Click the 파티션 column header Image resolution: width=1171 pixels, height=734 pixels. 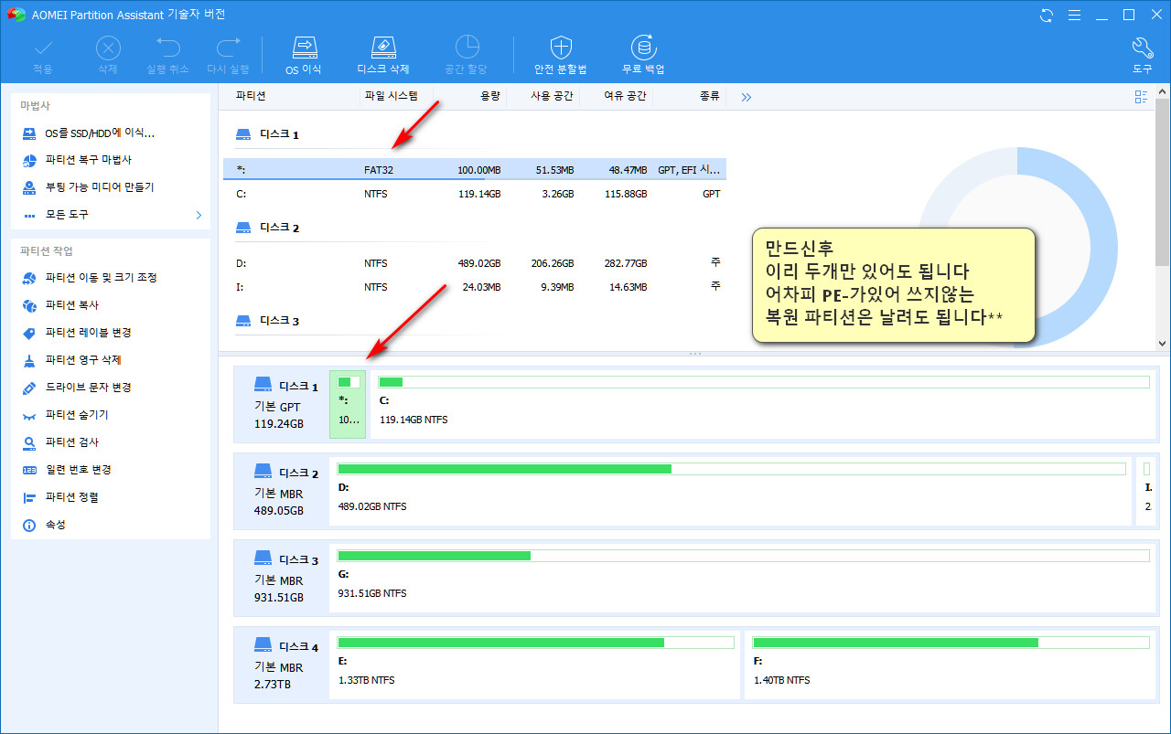[x=250, y=96]
